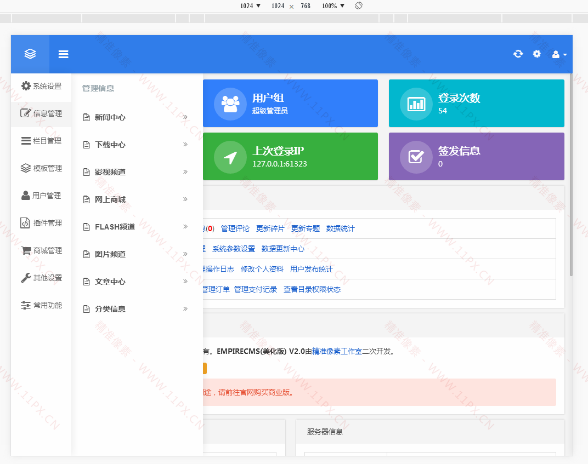
Task: Open the 管理支付记录 link
Action: point(256,289)
